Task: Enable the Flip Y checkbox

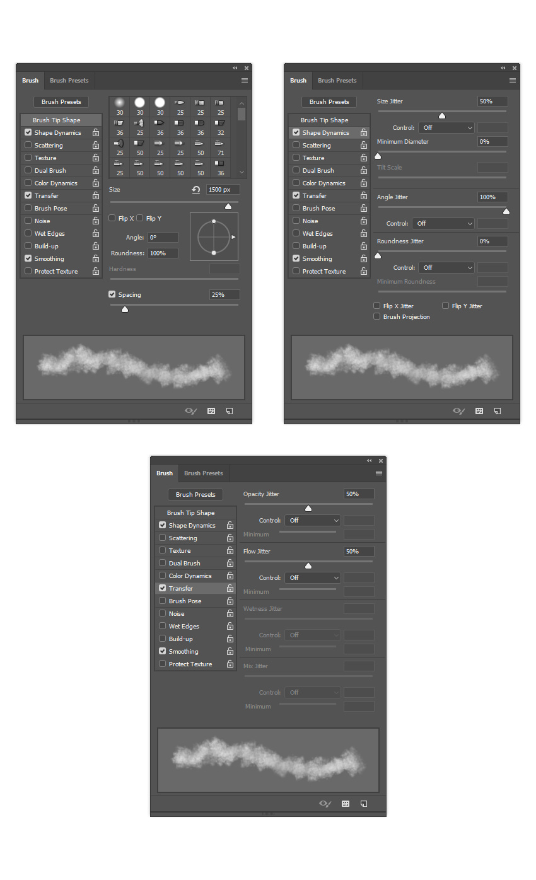Action: 140,218
